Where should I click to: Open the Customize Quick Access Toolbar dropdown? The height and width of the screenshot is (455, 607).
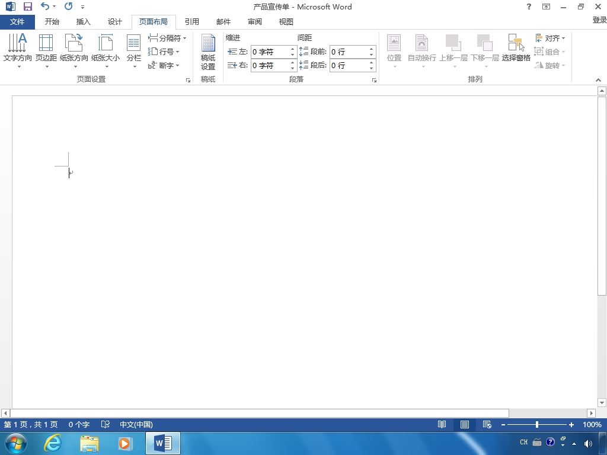(x=82, y=7)
